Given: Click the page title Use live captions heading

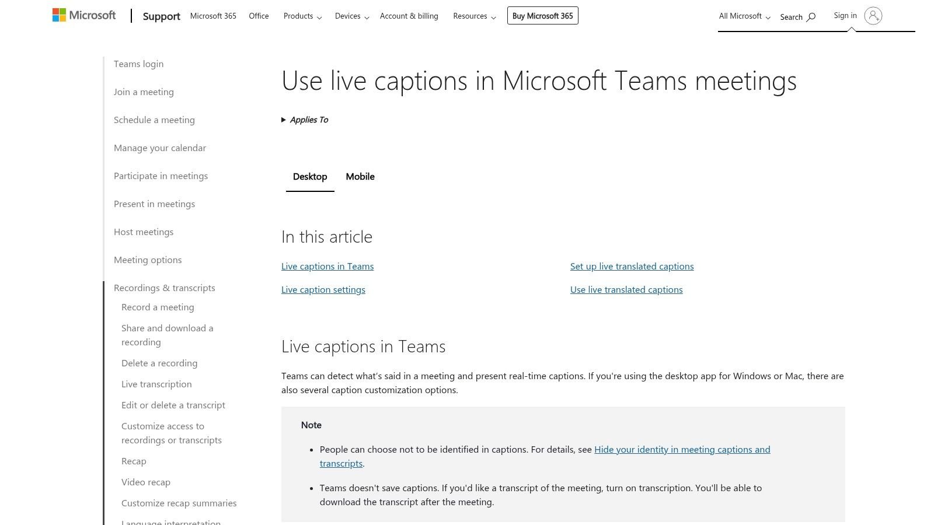Looking at the screenshot, I should (x=539, y=81).
